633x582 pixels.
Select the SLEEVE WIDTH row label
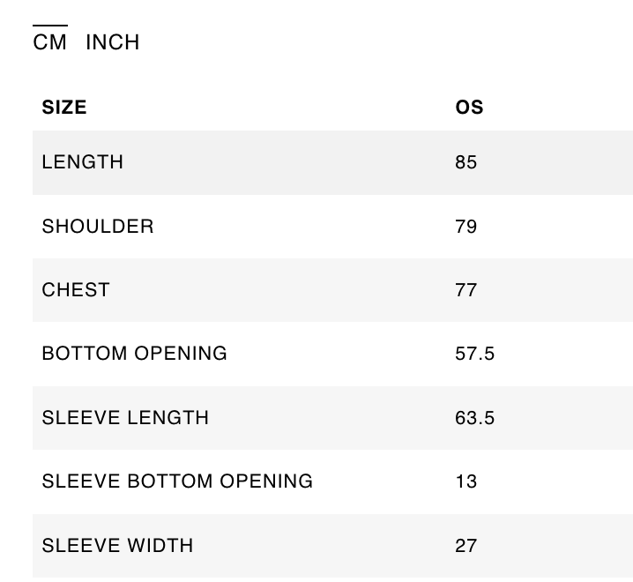(117, 545)
